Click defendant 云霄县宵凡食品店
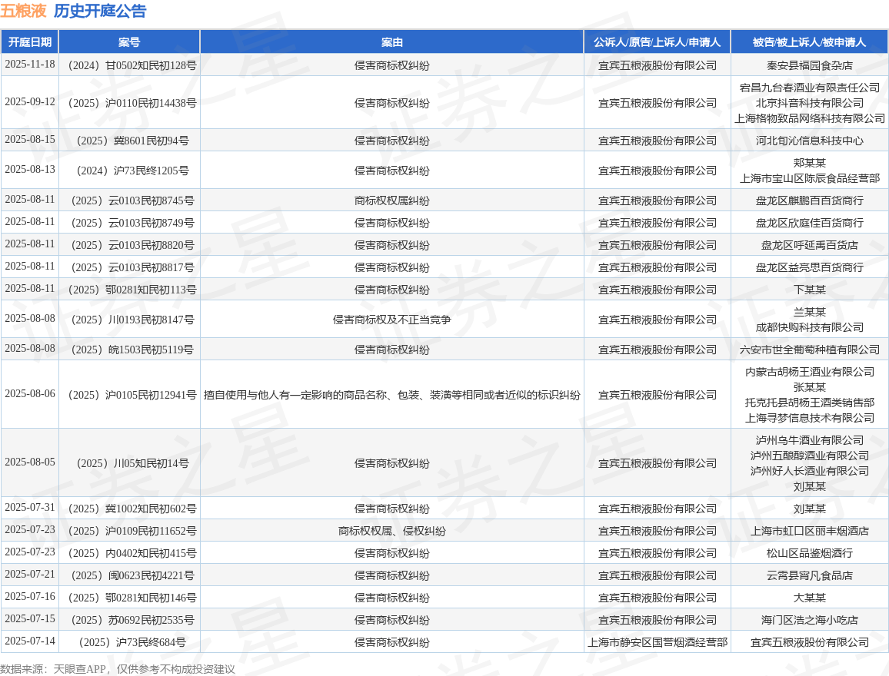889x676 pixels. [x=809, y=575]
